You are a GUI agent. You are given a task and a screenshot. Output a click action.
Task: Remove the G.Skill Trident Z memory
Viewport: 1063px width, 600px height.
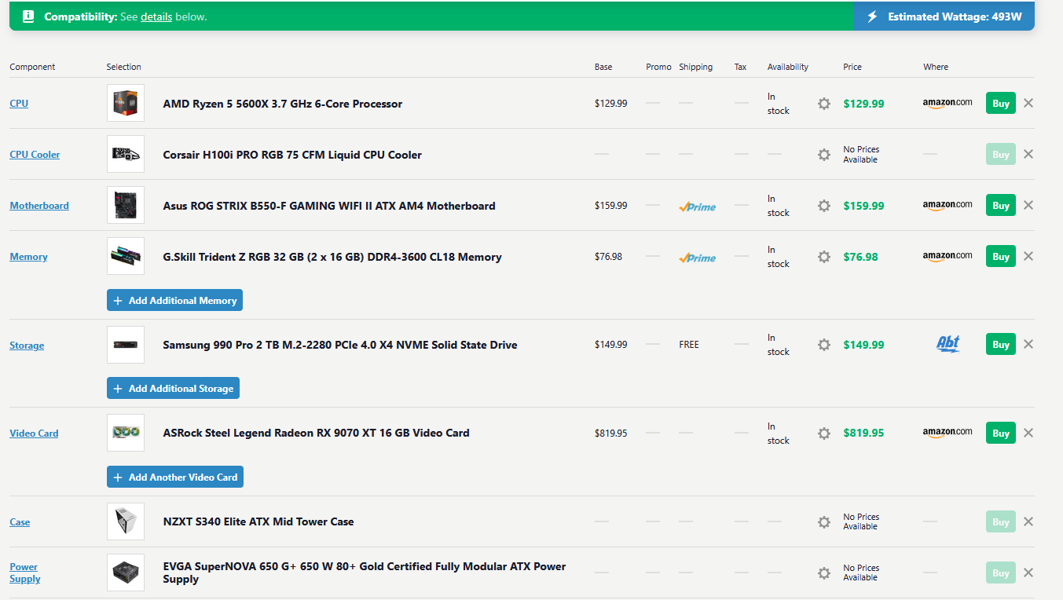click(1028, 256)
